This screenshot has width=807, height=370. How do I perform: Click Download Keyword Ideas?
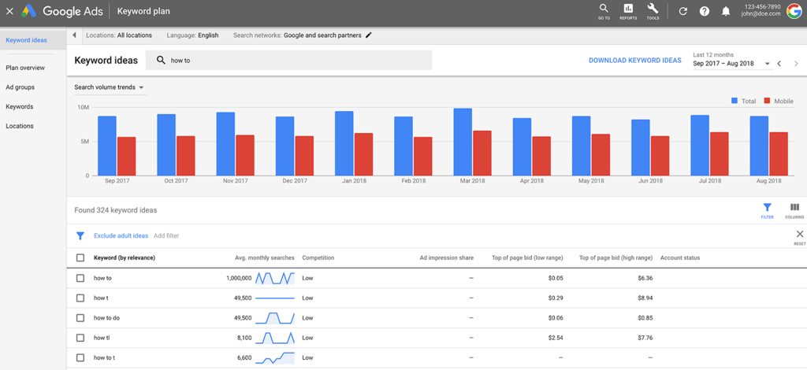click(635, 61)
